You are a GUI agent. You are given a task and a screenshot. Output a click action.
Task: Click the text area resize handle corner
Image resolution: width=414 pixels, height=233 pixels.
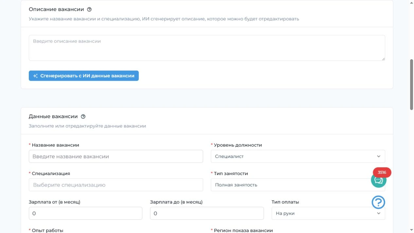pos(383,59)
